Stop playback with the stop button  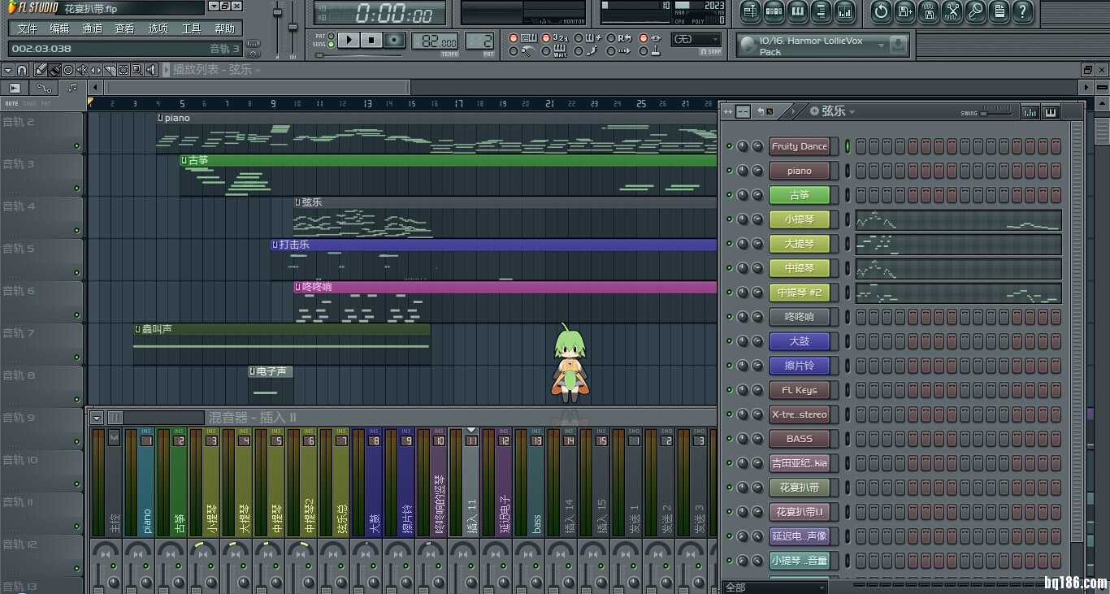coord(371,40)
